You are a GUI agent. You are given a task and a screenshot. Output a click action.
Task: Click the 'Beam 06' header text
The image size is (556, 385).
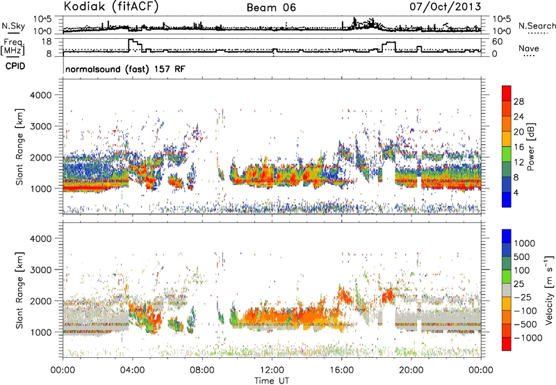pyautogui.click(x=271, y=8)
